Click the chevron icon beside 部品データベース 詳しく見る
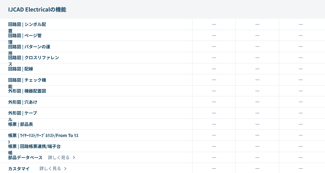 [74, 158]
